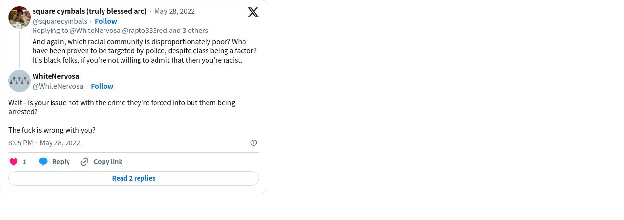
Task: Open the tweet info icon
Action: [254, 142]
